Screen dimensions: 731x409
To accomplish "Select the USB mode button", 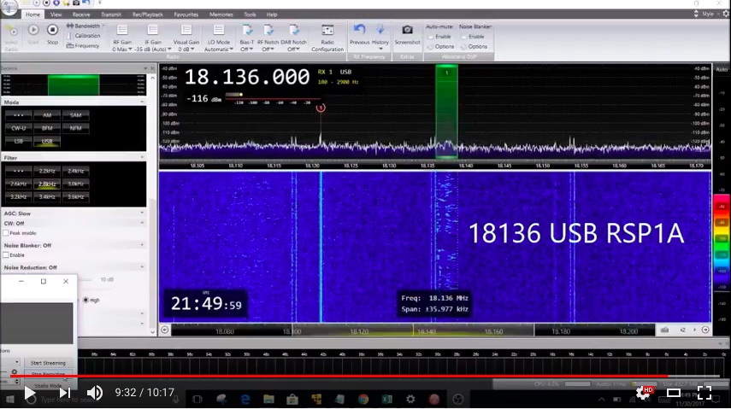I will [47, 141].
